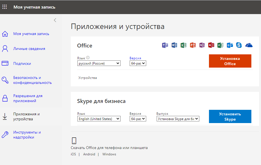
Task: Click the key icon for Безопасность
Action: click(x=5, y=80)
